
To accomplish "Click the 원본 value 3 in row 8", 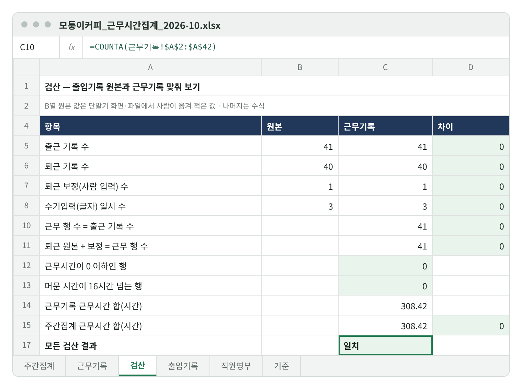I will tap(300, 206).
